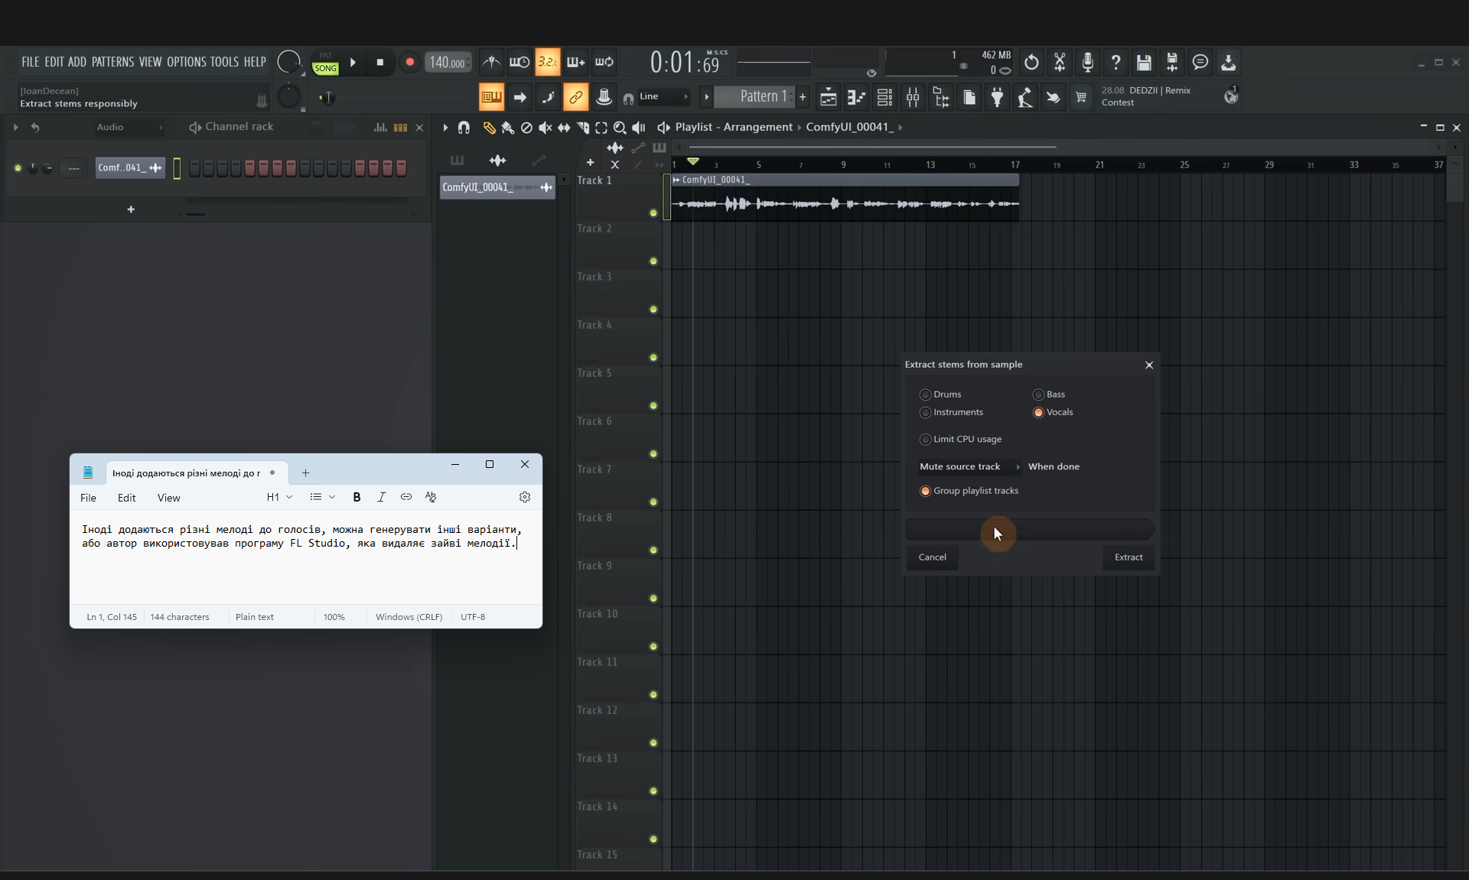Screen dimensions: 1469x880
Task: Open Mute source track dropdown
Action: point(969,466)
